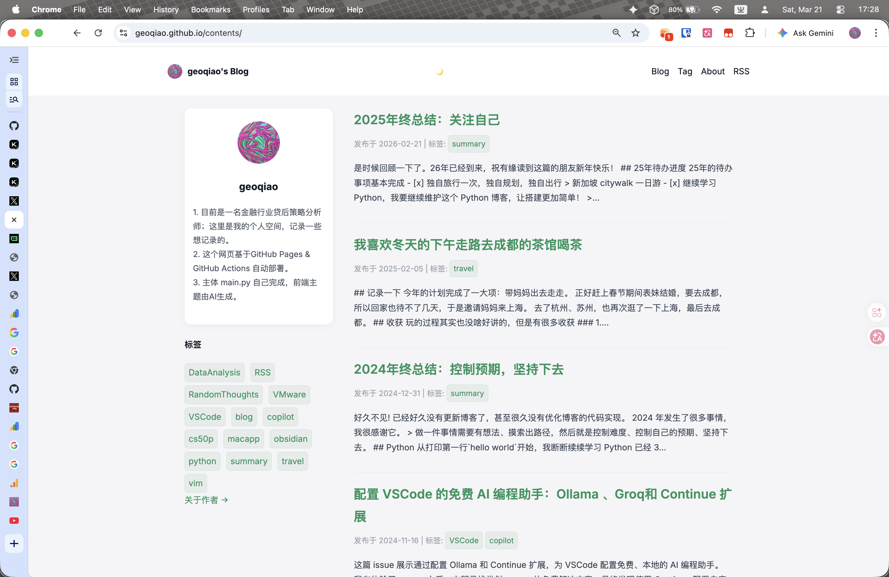Close the active vertical tab
This screenshot has width=889, height=577.
[14, 220]
